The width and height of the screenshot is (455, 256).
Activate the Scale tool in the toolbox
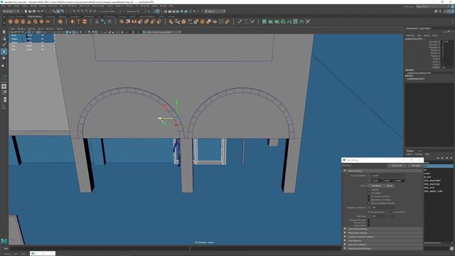(x=4, y=65)
